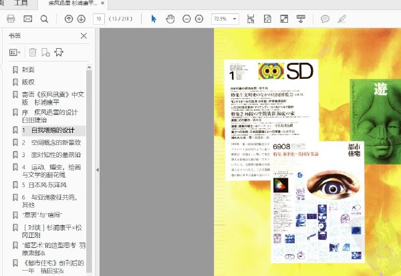
Task: Click the print icon in toolbar
Action: click(11, 19)
